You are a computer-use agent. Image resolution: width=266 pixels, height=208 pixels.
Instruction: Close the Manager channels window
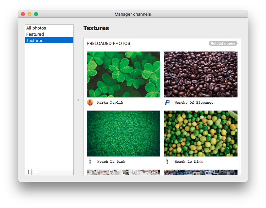pos(23,14)
